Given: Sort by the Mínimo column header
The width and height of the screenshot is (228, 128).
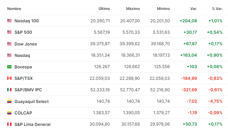Looking at the screenshot, I should tap(163, 9).
